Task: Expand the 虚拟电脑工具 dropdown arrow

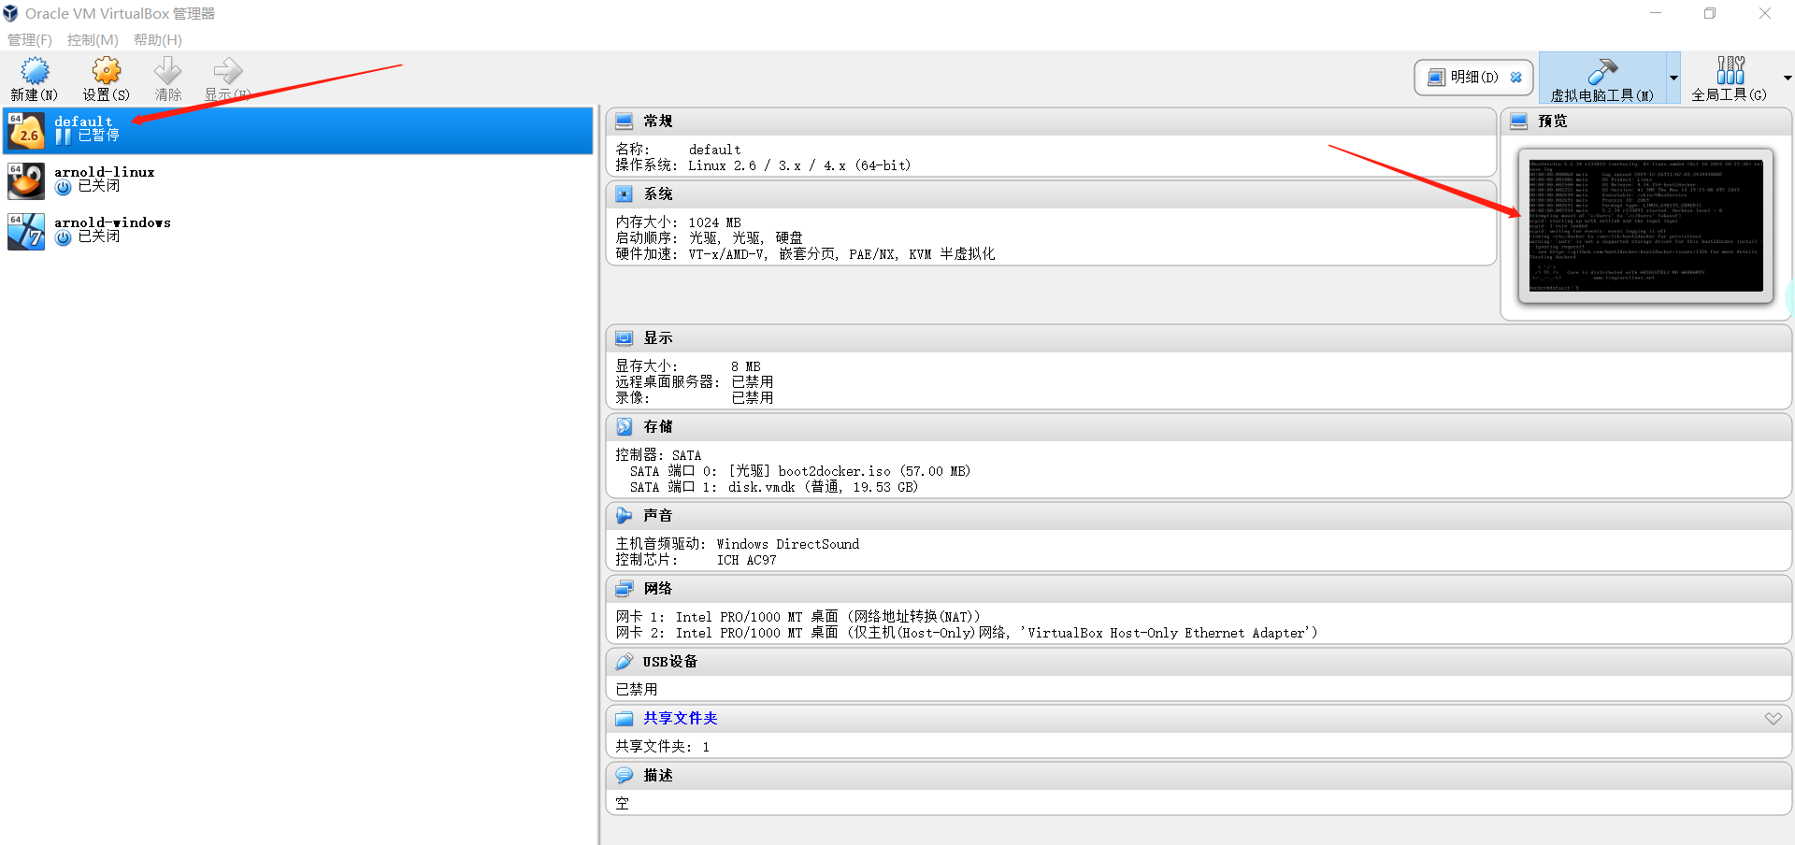Action: (x=1673, y=79)
